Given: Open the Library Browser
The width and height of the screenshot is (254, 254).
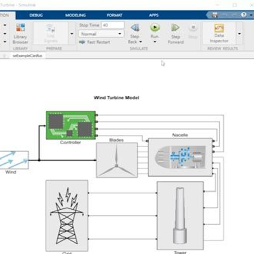Looking at the screenshot, I should 20,34.
